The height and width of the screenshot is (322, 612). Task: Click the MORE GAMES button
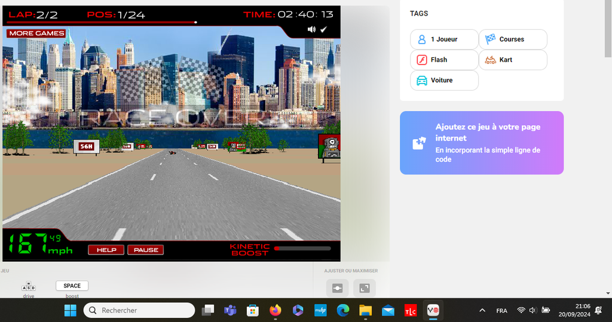(x=36, y=33)
